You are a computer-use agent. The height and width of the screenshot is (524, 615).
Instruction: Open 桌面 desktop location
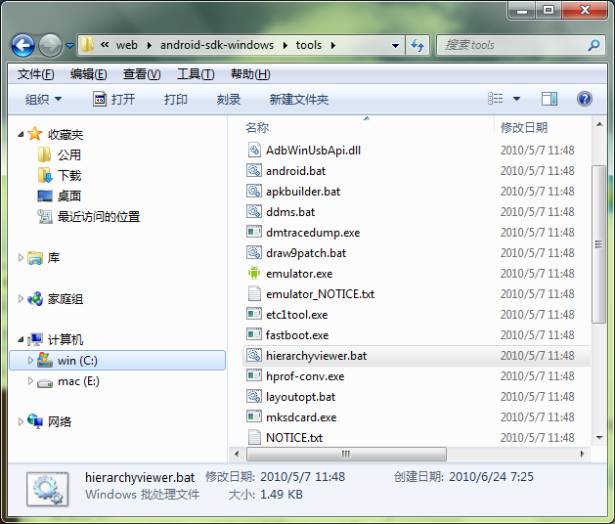pos(60,196)
